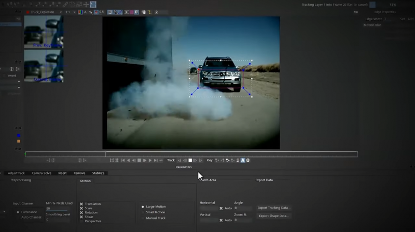The height and width of the screenshot is (232, 415).
Task: Click the Autokey 'A' icon
Action: tap(242, 161)
